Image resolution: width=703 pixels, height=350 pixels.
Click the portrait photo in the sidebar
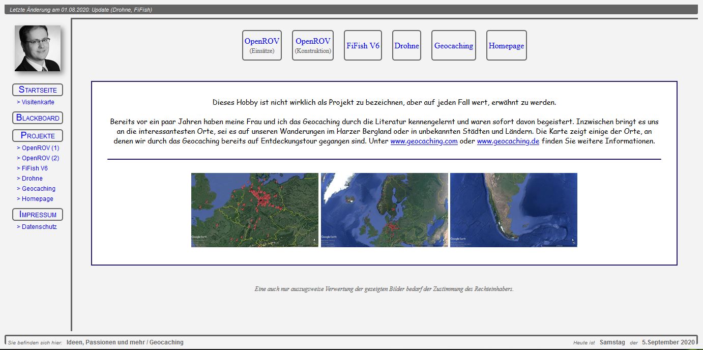38,48
